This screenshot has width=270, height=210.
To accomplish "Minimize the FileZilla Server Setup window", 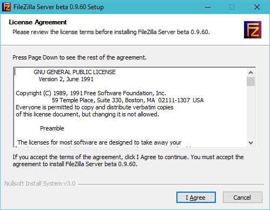I will (208, 7).
